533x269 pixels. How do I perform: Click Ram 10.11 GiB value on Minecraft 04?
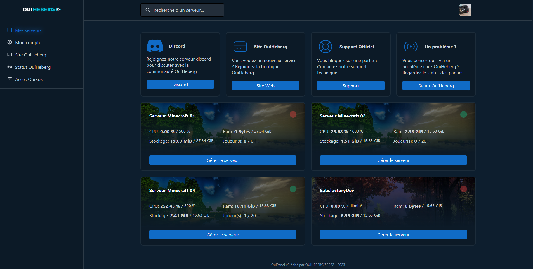(x=245, y=206)
